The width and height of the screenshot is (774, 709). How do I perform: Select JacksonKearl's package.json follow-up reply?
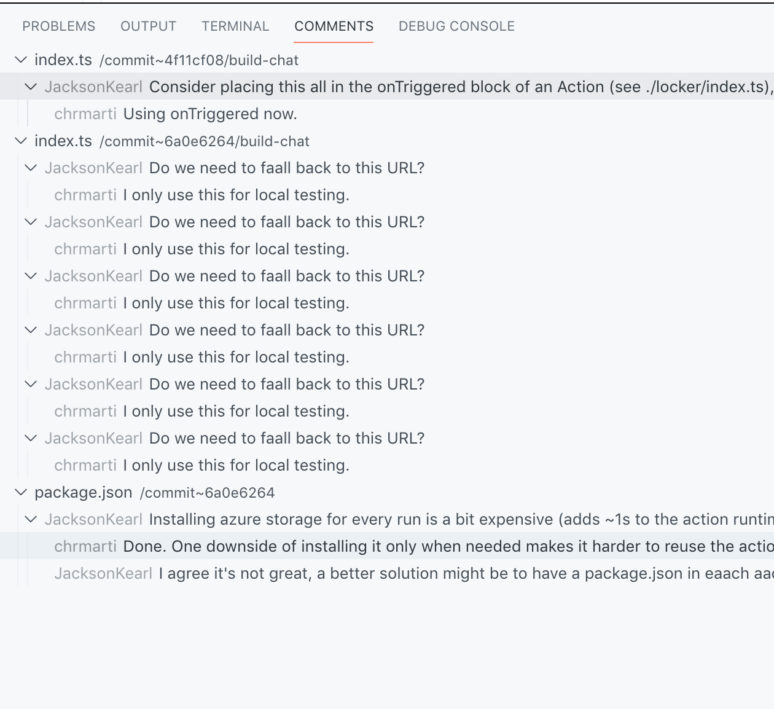[369, 573]
